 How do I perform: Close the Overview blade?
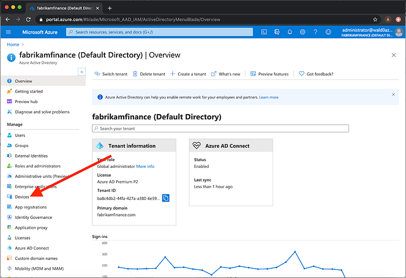point(394,55)
